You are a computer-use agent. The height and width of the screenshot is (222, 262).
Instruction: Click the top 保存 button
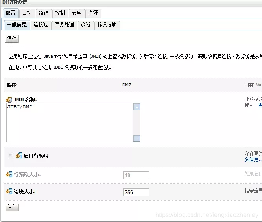pyautogui.click(x=12, y=39)
